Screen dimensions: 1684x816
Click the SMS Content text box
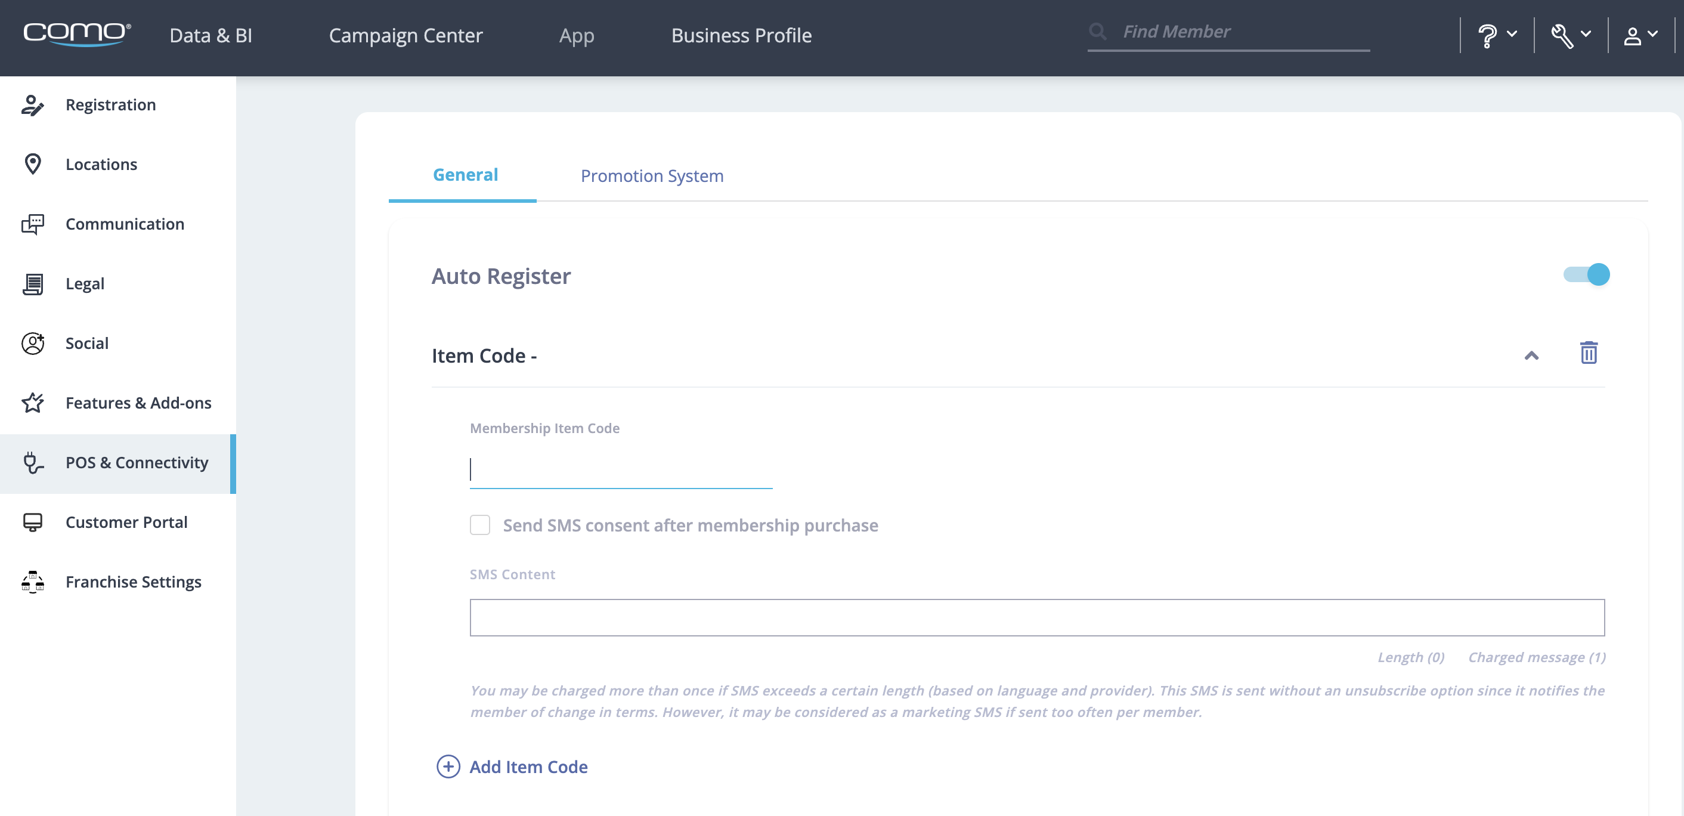point(1037,617)
